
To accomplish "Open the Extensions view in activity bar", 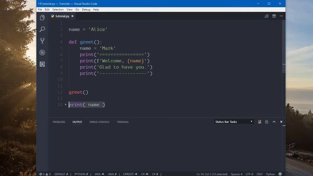I will (42, 64).
